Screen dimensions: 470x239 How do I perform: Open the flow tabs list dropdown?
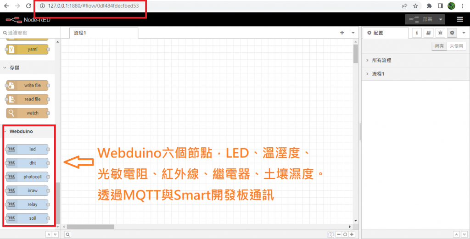[x=353, y=33]
